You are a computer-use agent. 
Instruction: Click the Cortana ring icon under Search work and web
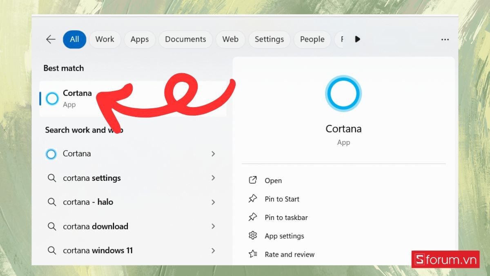pyautogui.click(x=51, y=154)
